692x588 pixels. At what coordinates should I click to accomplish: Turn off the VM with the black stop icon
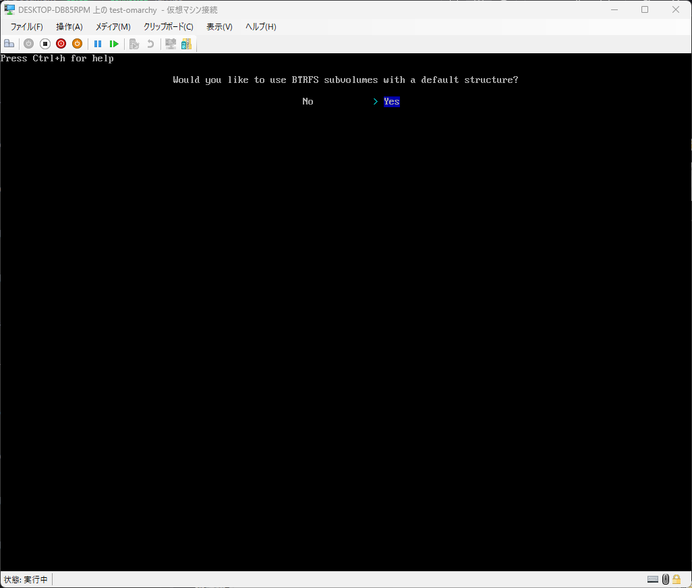tap(45, 44)
